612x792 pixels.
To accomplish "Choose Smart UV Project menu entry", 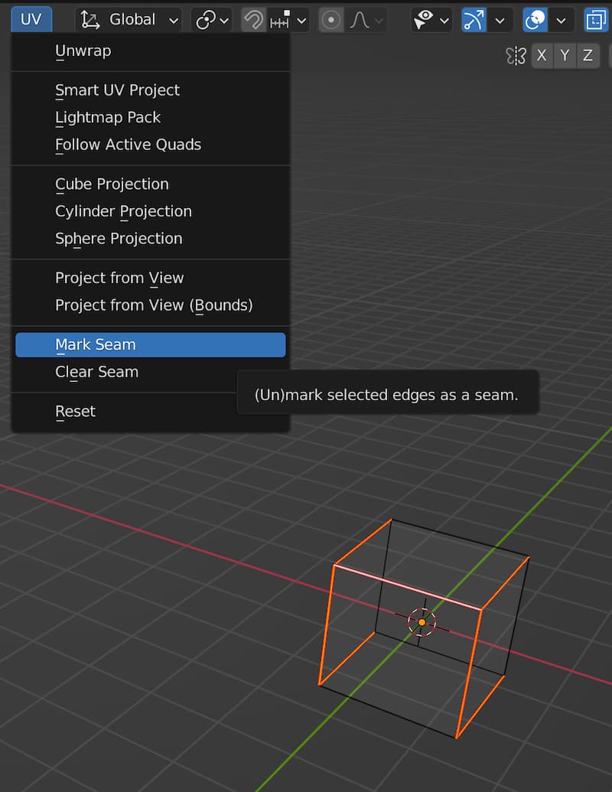I will 117,90.
